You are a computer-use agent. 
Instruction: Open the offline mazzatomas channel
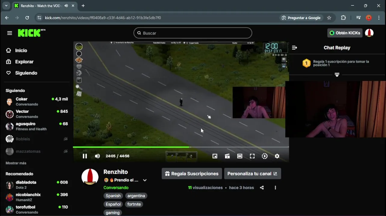tap(37, 151)
